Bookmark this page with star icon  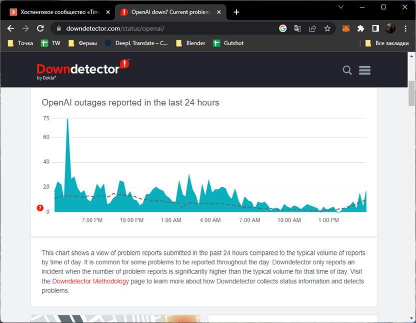click(327, 29)
